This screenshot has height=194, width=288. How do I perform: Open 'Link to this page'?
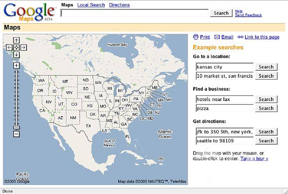click(x=262, y=37)
